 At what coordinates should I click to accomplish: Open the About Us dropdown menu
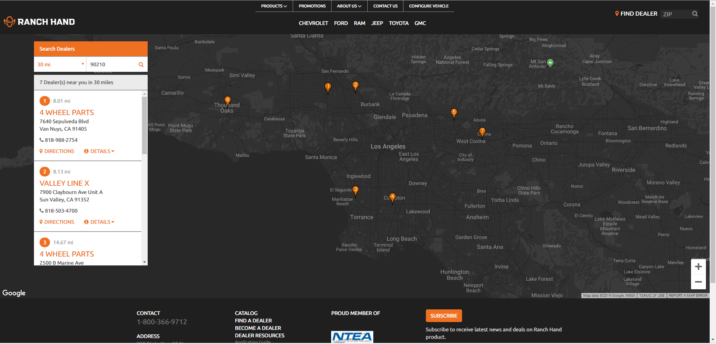(349, 6)
